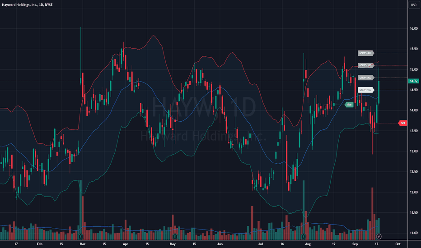Click the USD15.100 price level label
Screen dimensions: 421x248
pos(366,65)
